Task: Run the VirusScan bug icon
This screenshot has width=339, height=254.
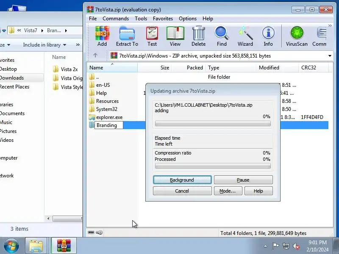Action: [297, 36]
